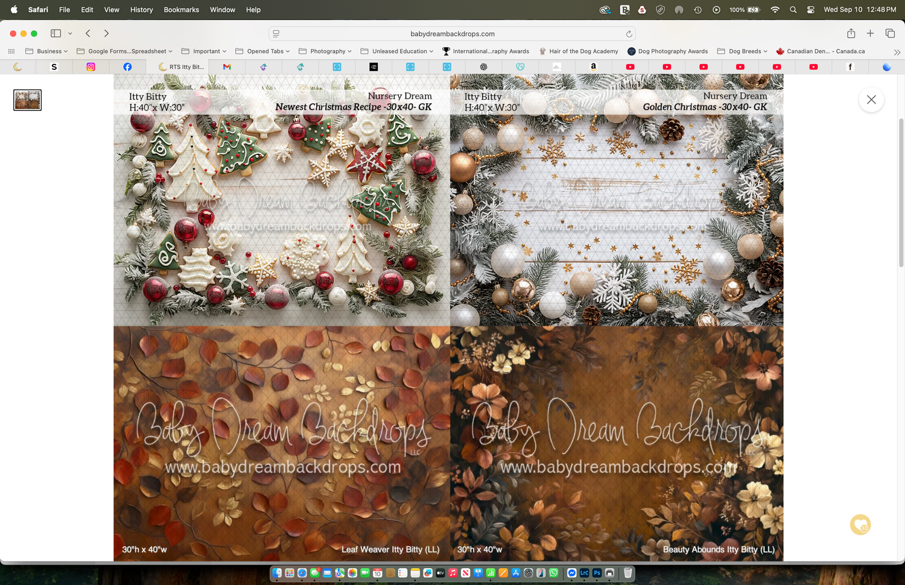Open Control Center in the menu bar

click(811, 10)
